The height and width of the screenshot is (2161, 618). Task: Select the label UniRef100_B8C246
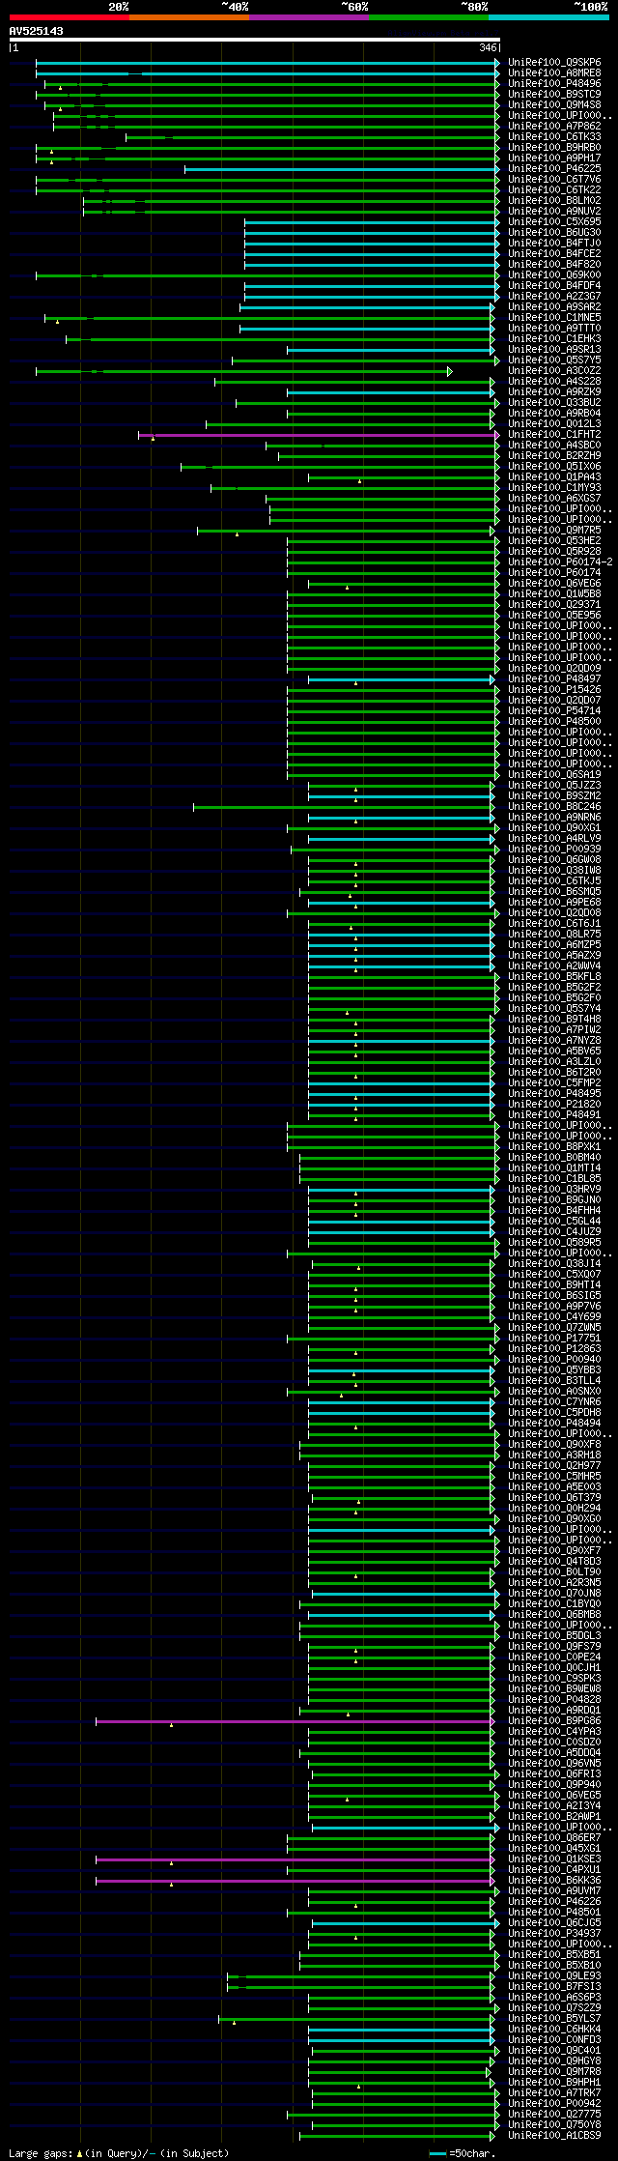click(554, 807)
